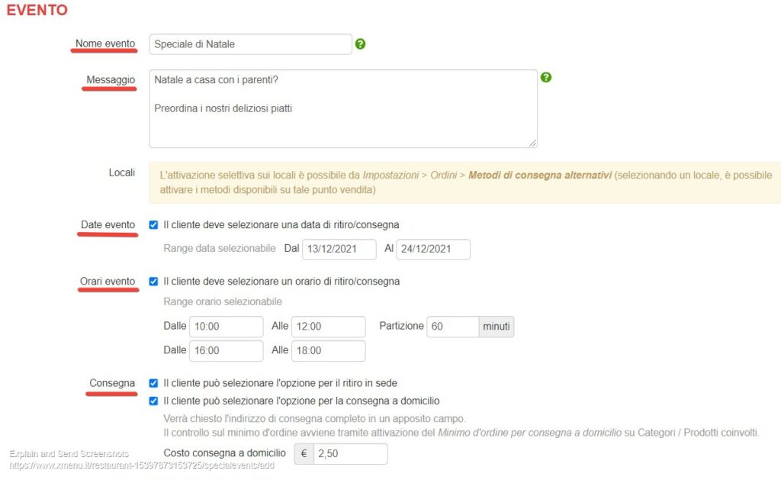Click the 'Dalle' time field showing 16:00

click(x=226, y=351)
